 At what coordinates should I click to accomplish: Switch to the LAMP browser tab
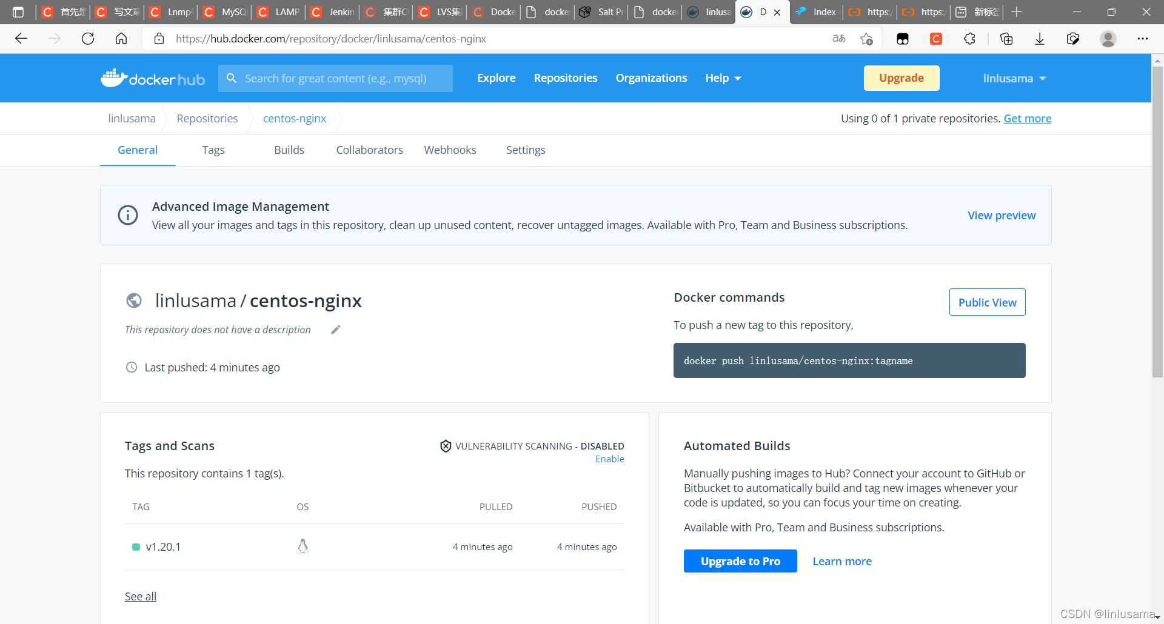point(278,12)
